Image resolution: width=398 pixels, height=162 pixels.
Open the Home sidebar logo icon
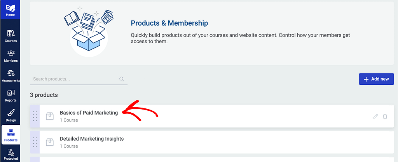coord(10,8)
